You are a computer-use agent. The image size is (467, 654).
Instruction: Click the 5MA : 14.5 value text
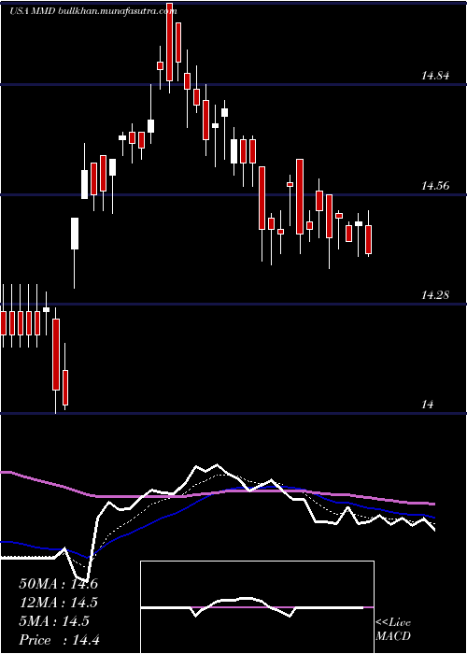point(54,621)
